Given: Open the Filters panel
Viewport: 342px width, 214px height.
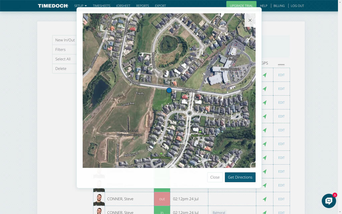Looking at the screenshot, I should coord(61,49).
